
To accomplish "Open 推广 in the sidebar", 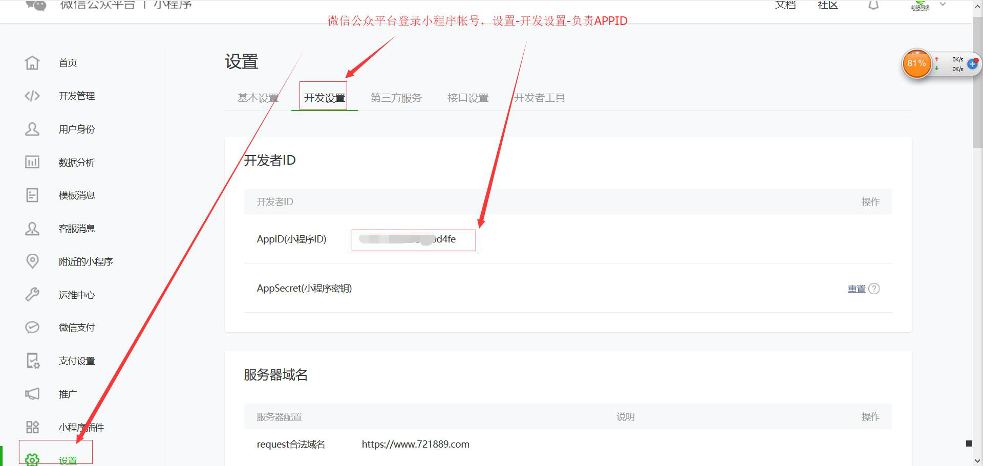I will coord(68,394).
